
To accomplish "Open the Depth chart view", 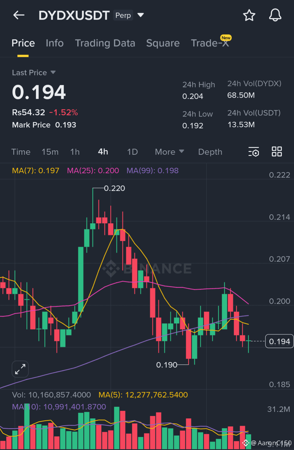I will tap(210, 152).
